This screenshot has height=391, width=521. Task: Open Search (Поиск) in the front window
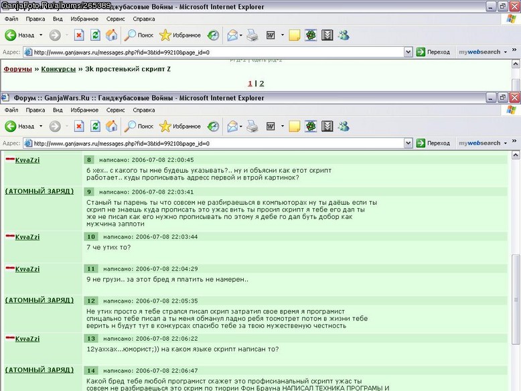139,127
